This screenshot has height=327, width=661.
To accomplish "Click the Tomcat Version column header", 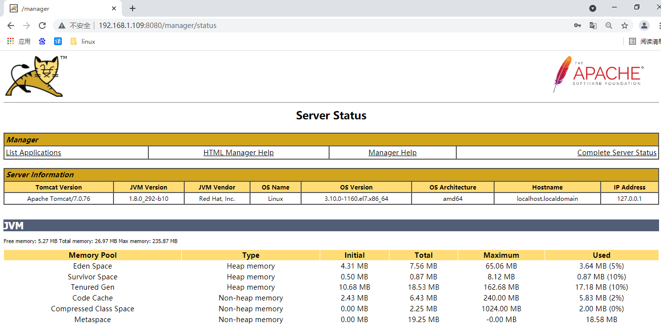I will 58,188.
